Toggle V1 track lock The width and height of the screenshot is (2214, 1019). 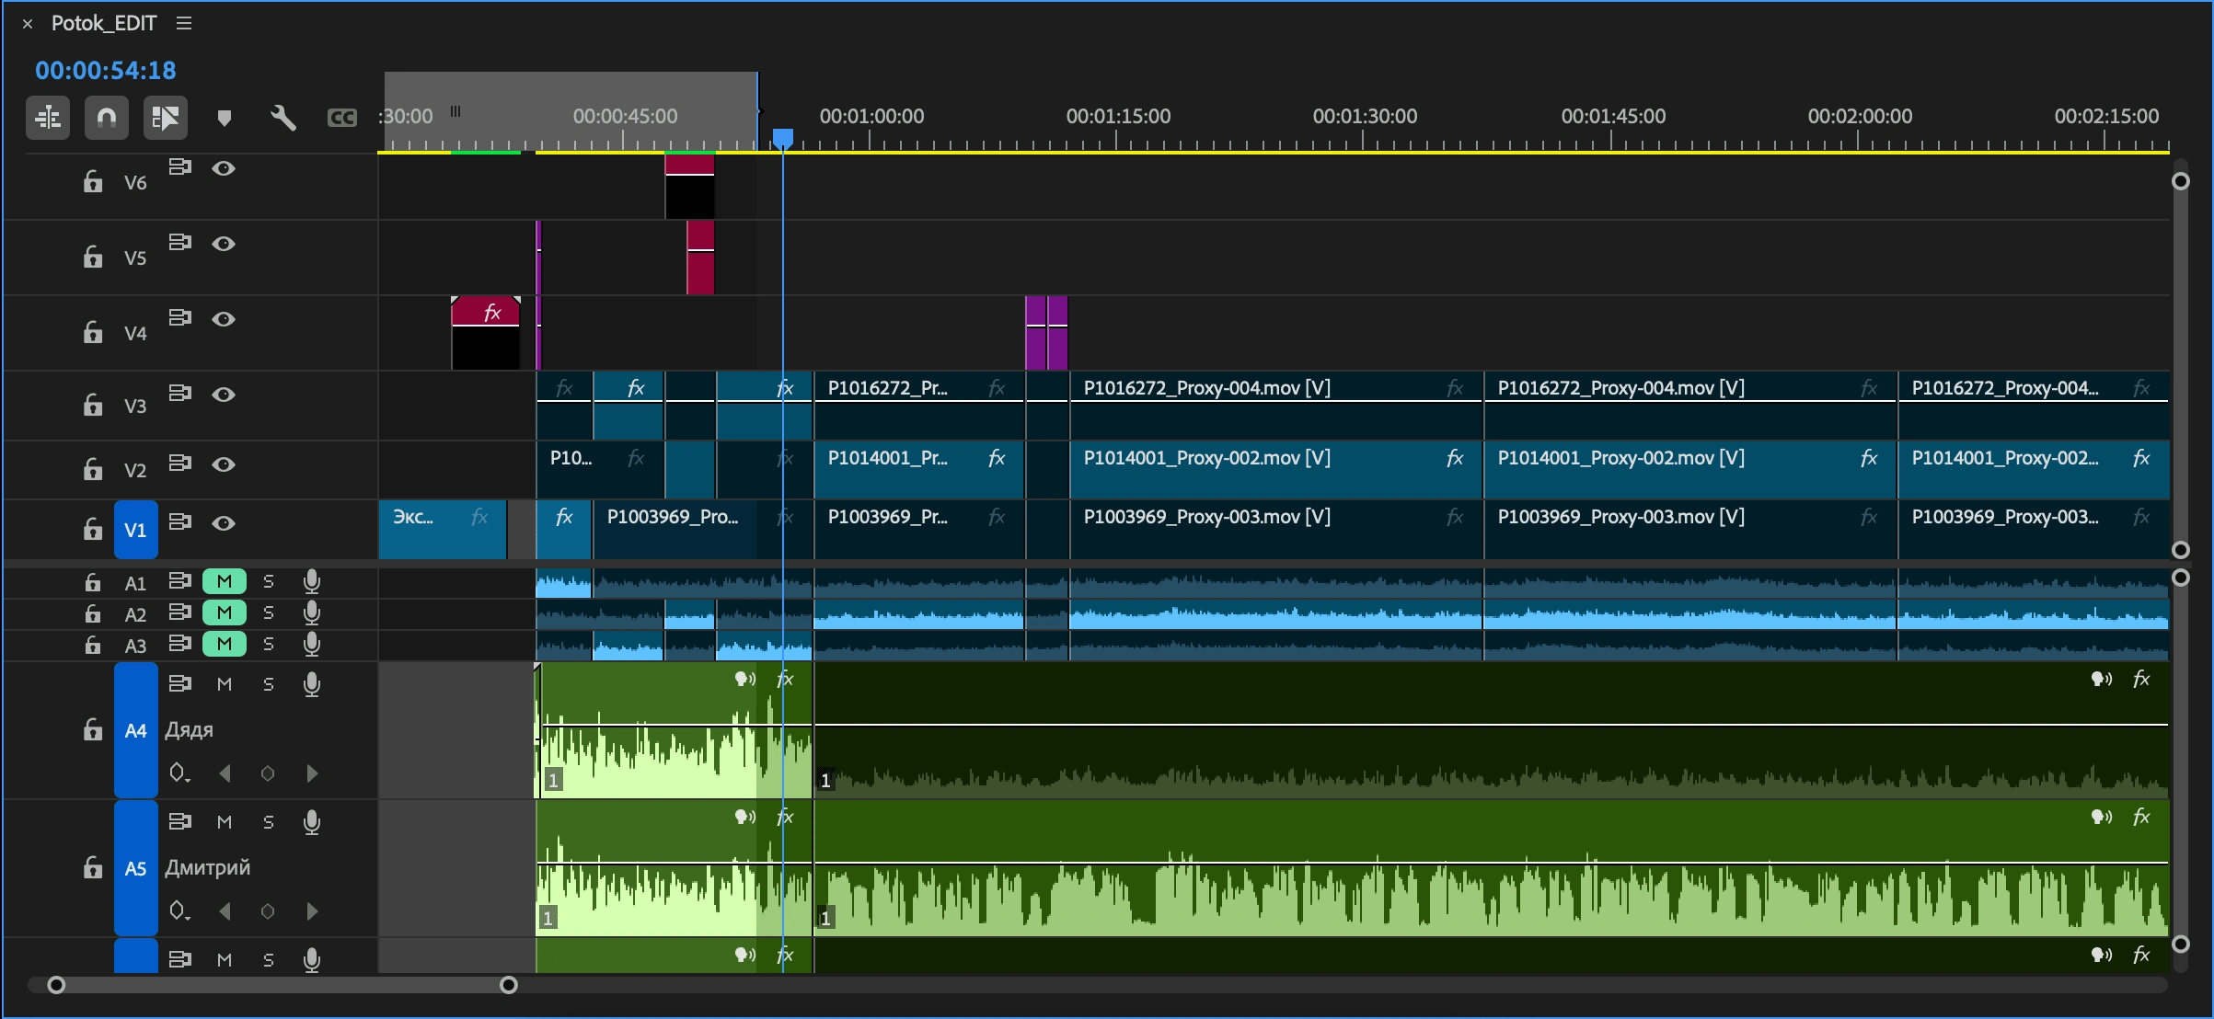93,529
